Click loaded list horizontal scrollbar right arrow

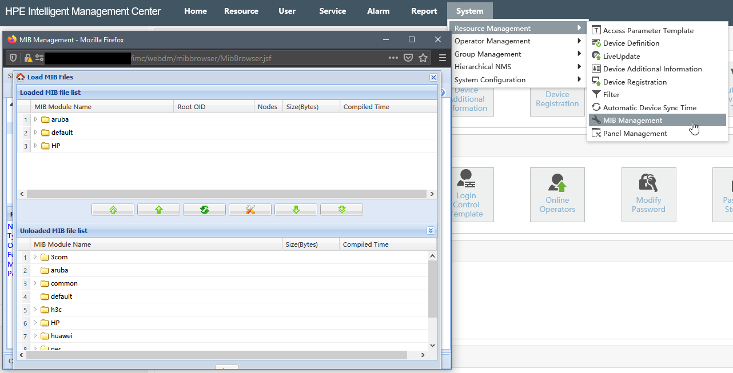click(432, 194)
